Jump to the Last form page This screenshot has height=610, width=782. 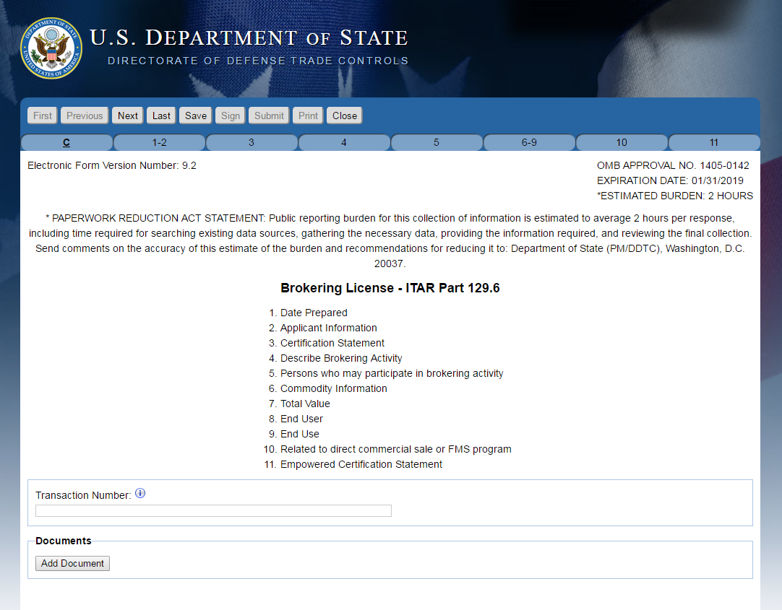click(x=162, y=116)
